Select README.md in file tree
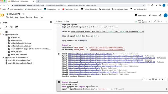168x94 pixels. tap(15, 37)
